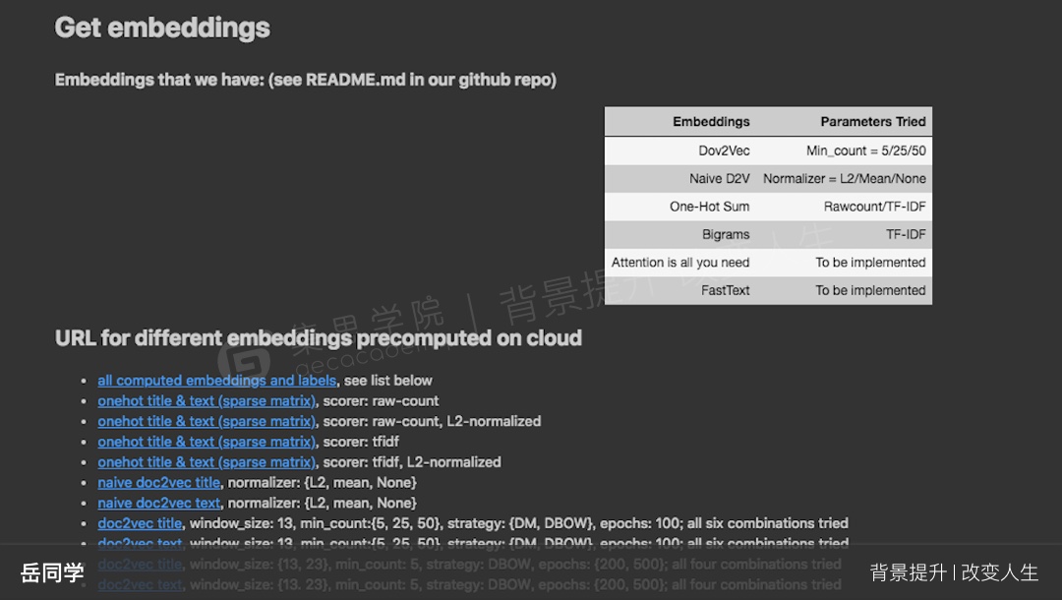The height and width of the screenshot is (600, 1062).
Task: Click the Embeddings column header in the table
Action: tap(711, 121)
